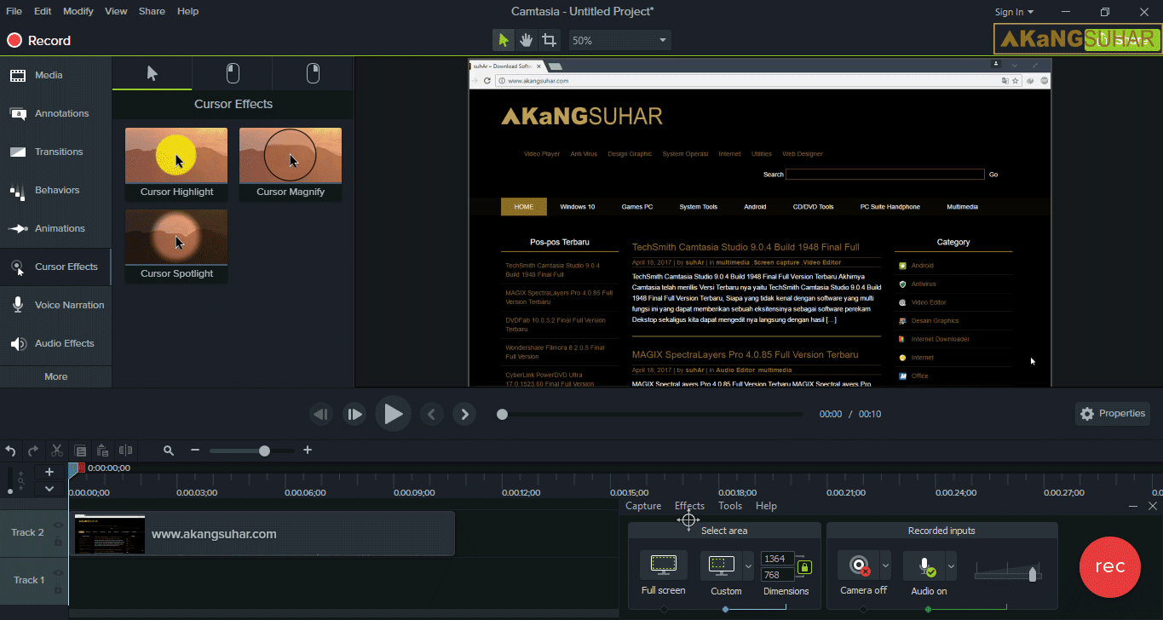Screen dimensions: 1163x620
Task: Click the width field showing 1364
Action: [x=777, y=559]
